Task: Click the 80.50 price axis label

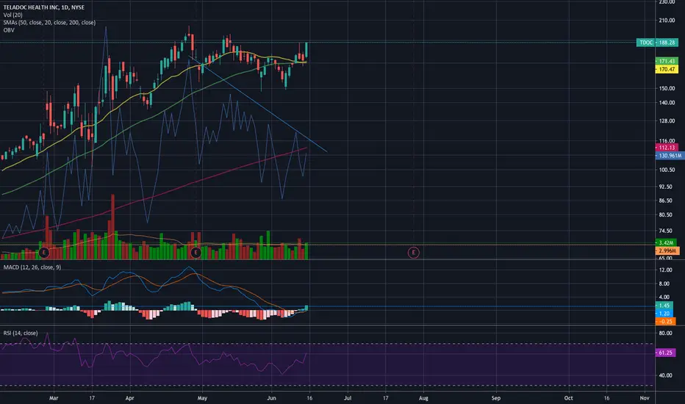Action: 666,214
